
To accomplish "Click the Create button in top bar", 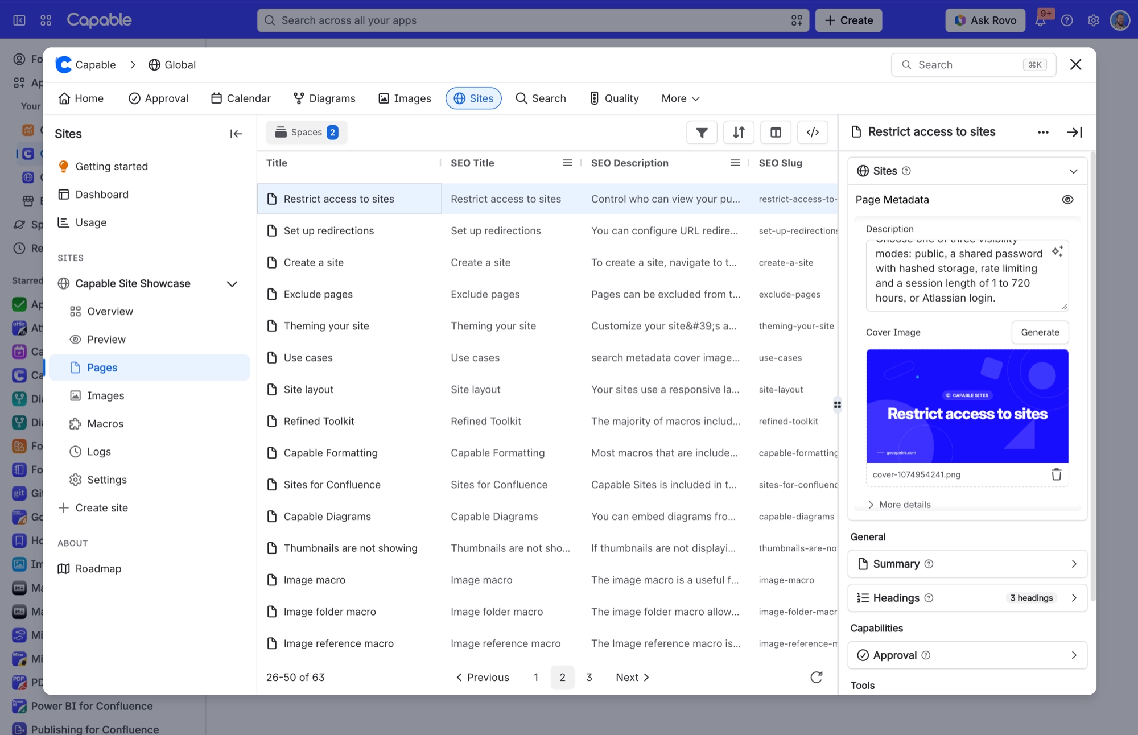I will click(x=848, y=20).
